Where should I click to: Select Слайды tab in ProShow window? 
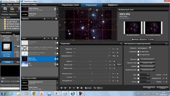point(7,62)
